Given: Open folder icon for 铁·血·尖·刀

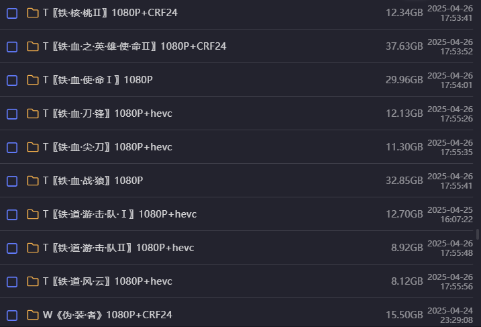Looking at the screenshot, I should point(32,147).
